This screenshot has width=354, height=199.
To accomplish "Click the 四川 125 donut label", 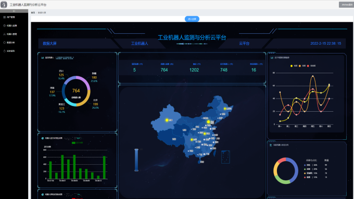I will click(x=61, y=75).
